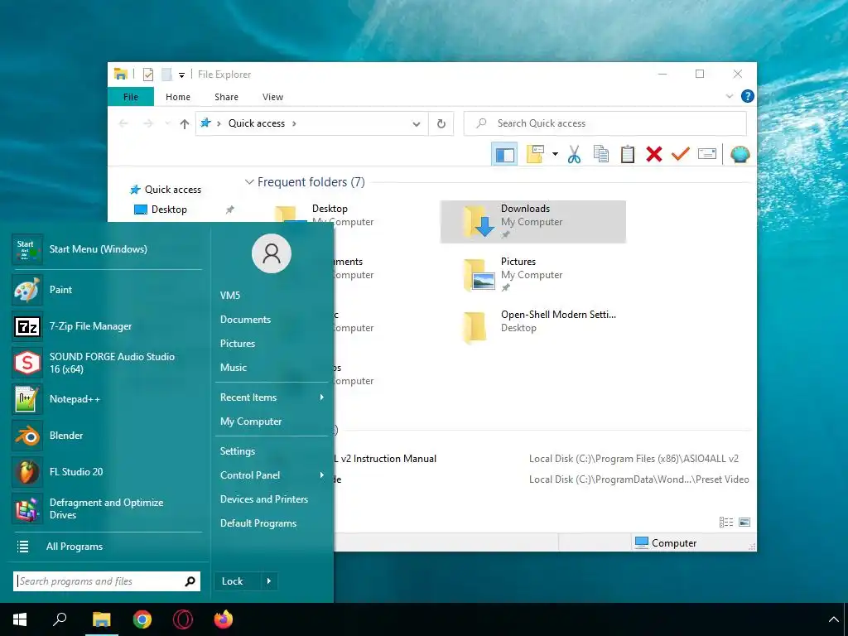Launch Notepad++ from start menu
The height and width of the screenshot is (636, 848).
[x=107, y=399]
